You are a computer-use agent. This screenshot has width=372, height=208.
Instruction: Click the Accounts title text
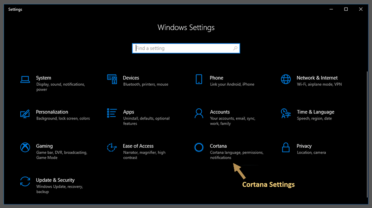[x=220, y=112]
